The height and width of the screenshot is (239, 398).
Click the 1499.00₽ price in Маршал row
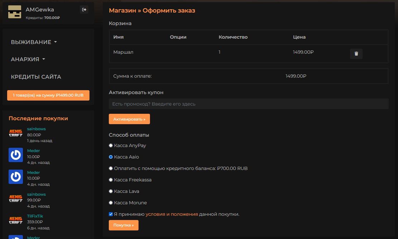(303, 52)
